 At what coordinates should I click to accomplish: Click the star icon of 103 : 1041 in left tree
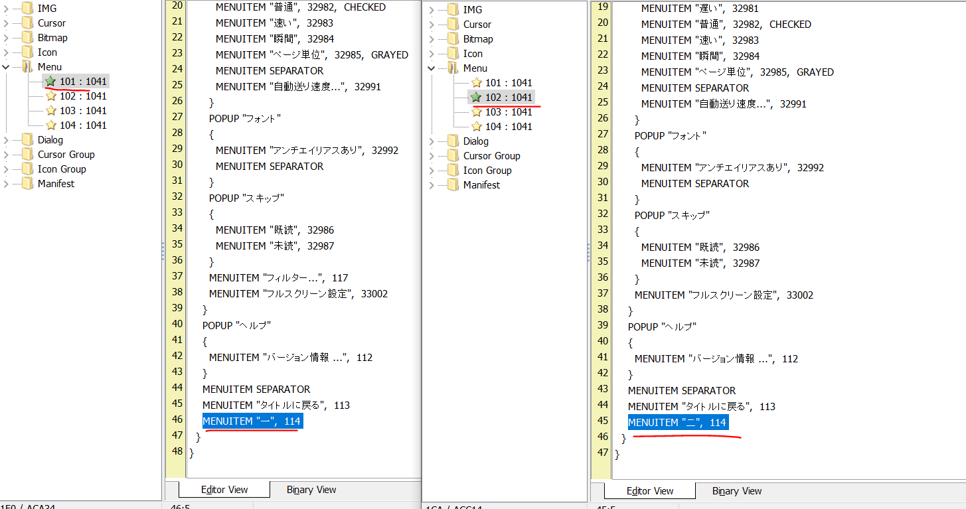pyautogui.click(x=50, y=111)
